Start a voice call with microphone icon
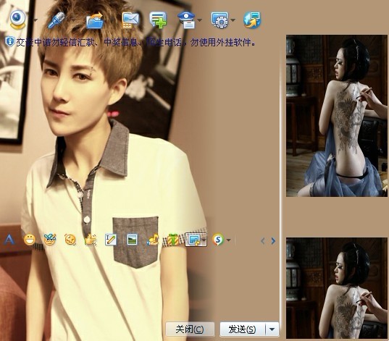Image resolution: width=389 pixels, height=341 pixels. point(57,20)
